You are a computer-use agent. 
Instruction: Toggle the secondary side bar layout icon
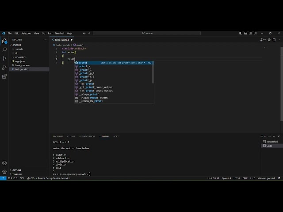click(x=251, y=33)
